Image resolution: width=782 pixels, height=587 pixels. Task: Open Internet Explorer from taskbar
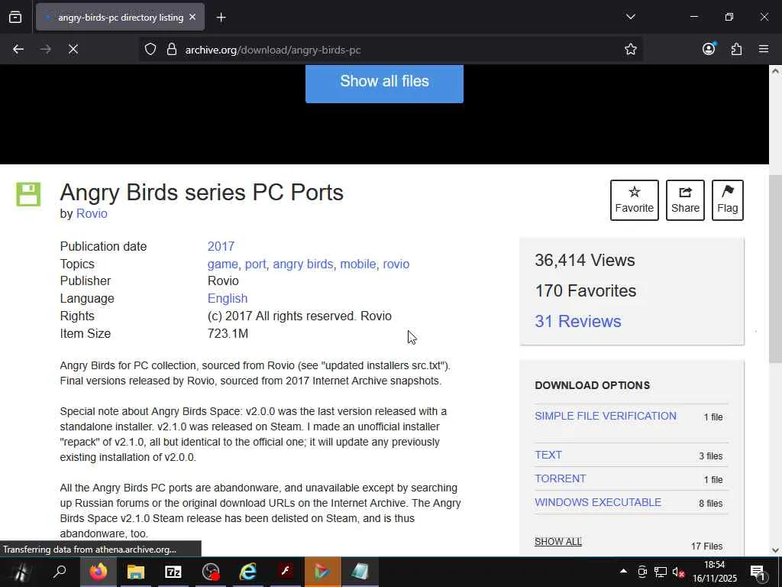pos(248,572)
